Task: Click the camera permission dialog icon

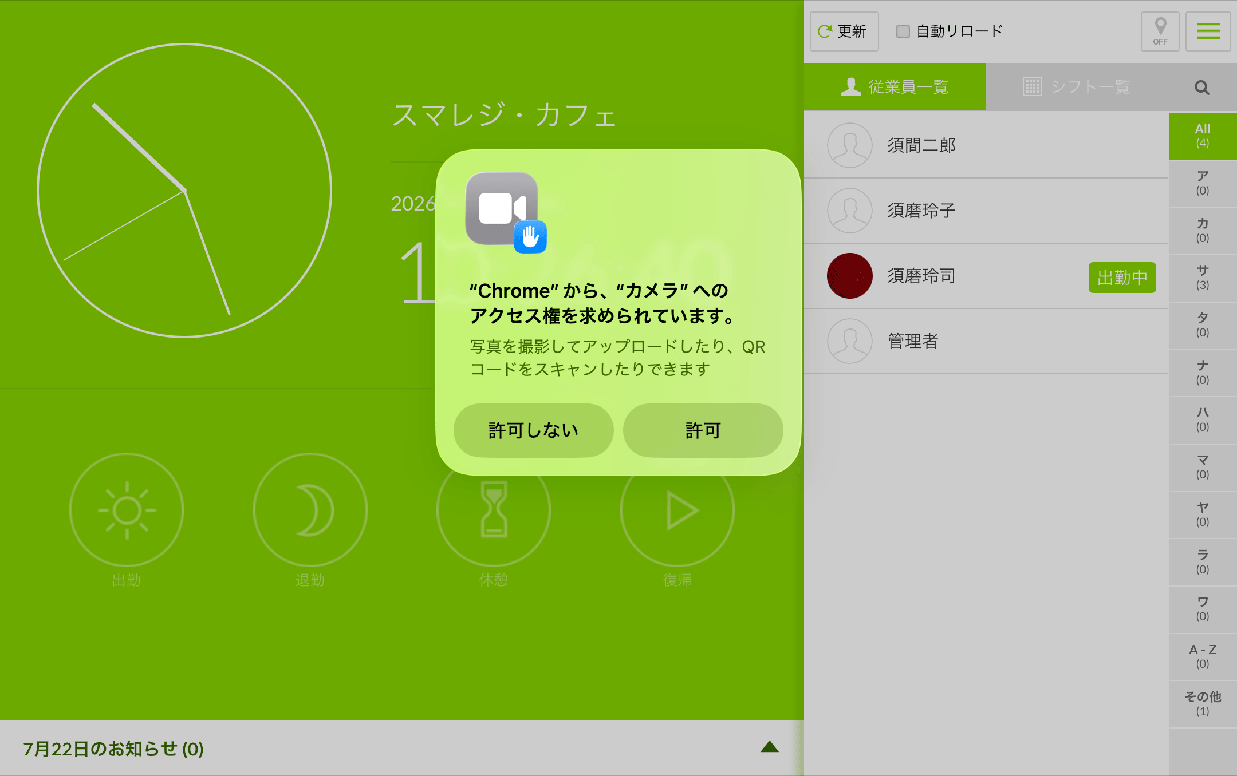Action: (505, 212)
